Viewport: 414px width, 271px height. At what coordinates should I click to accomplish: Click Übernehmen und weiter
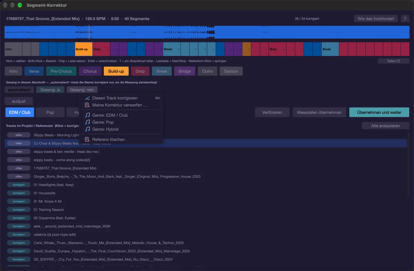pos(379,112)
